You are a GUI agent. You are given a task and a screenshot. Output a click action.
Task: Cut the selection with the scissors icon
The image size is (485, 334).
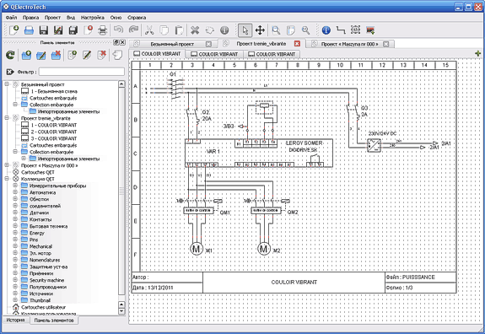coord(149,30)
